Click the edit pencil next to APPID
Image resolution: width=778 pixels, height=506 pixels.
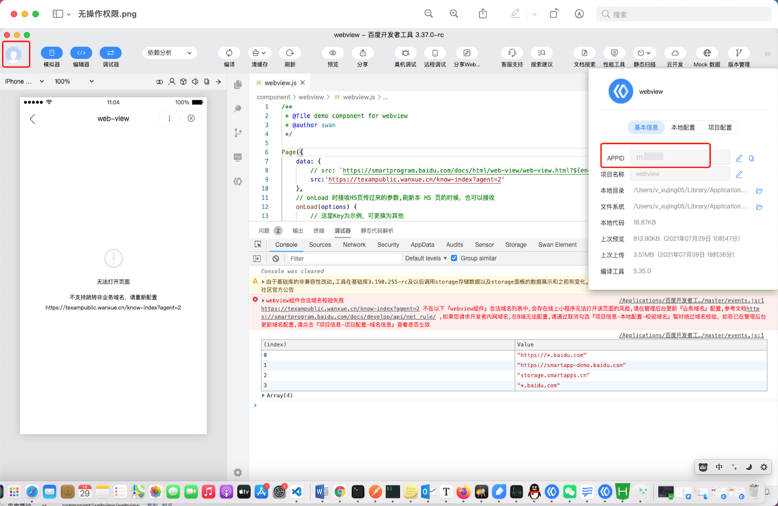click(739, 158)
